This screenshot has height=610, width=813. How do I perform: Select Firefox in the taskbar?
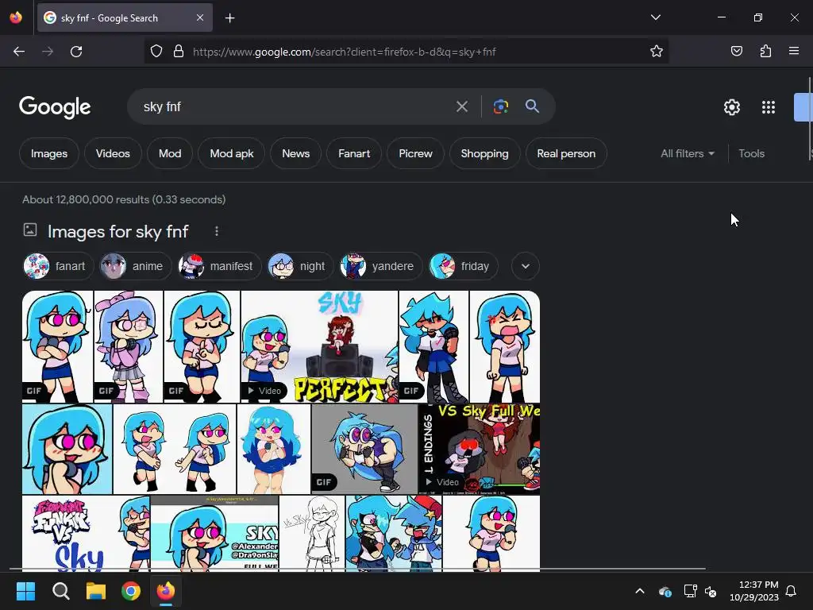click(x=166, y=591)
